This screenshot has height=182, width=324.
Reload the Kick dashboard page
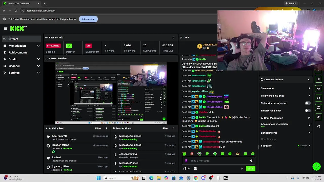(x=16, y=11)
